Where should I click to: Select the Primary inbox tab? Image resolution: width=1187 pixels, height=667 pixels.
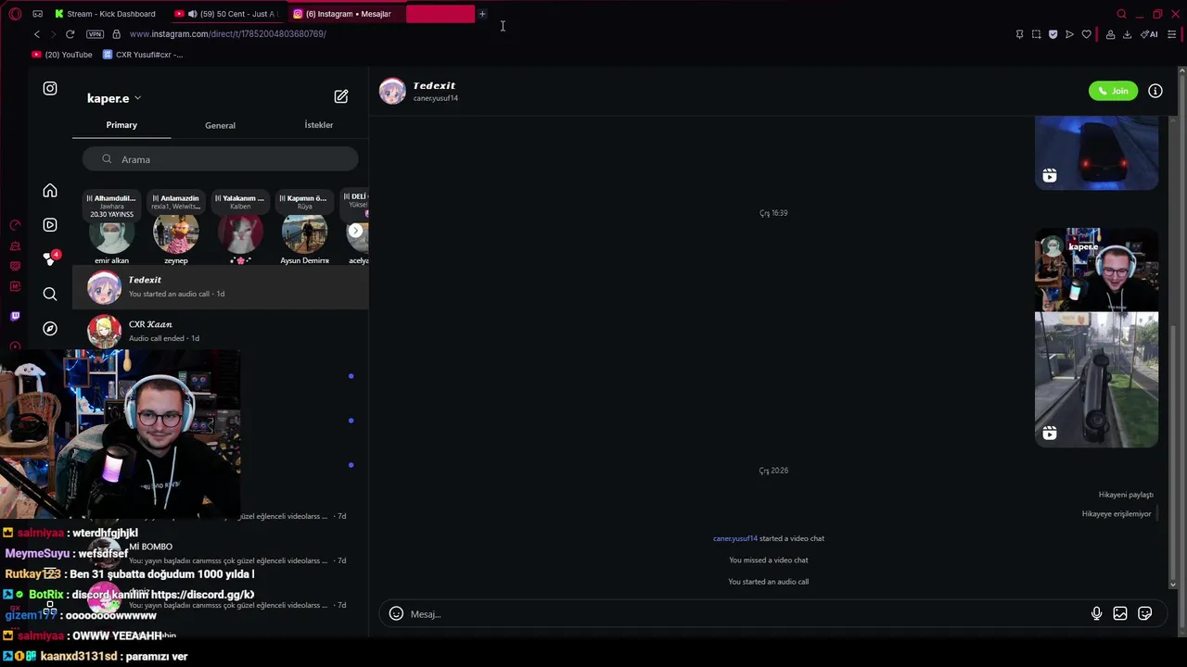click(121, 125)
